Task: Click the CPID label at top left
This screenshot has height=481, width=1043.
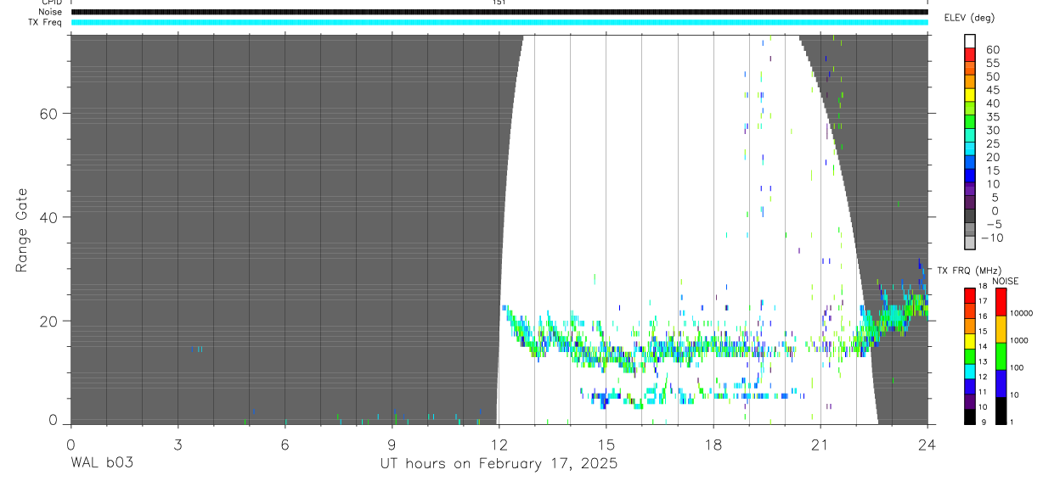Action: coord(51,3)
